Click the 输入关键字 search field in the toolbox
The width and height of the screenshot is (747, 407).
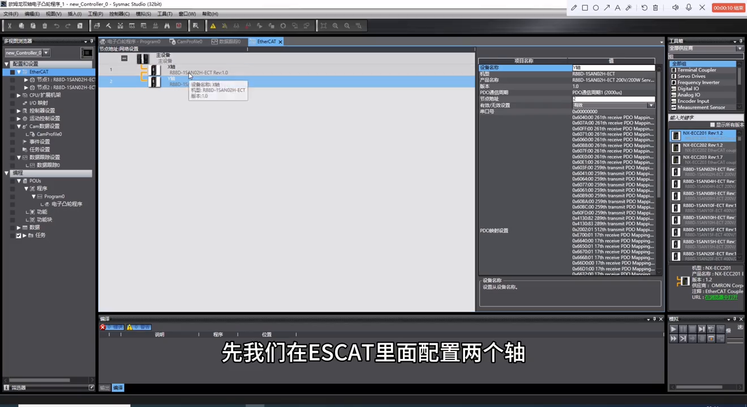click(x=706, y=118)
